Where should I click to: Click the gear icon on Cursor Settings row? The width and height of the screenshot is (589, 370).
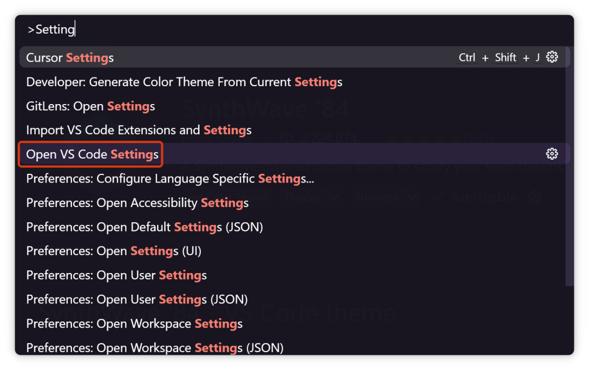[552, 57]
